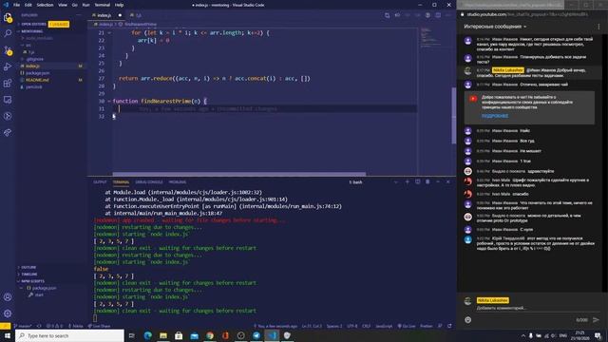This screenshot has height=342, width=608.
Task: Click the editor vertical scrollbar thumb
Action: (454, 116)
